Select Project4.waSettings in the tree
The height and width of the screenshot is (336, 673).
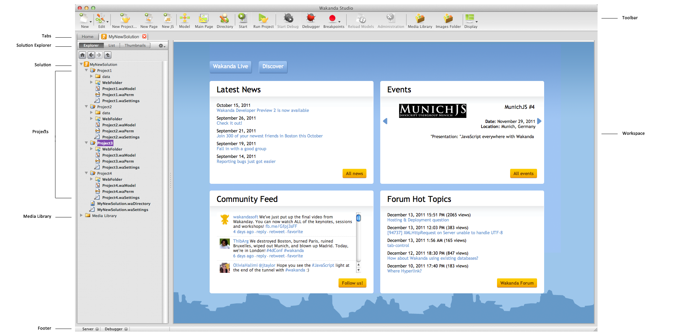click(x=121, y=198)
